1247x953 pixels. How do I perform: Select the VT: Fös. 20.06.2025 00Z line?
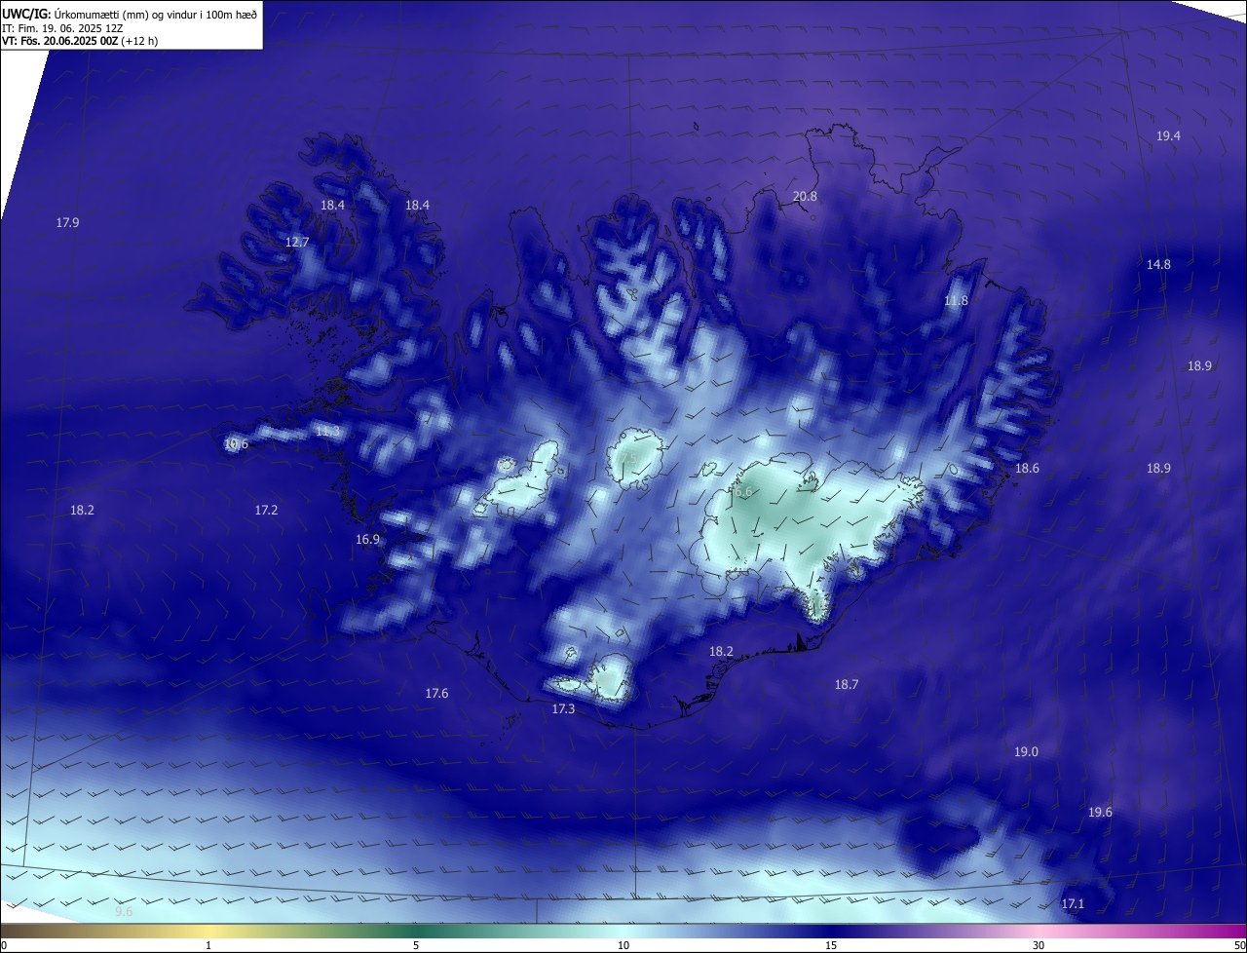coord(80,41)
